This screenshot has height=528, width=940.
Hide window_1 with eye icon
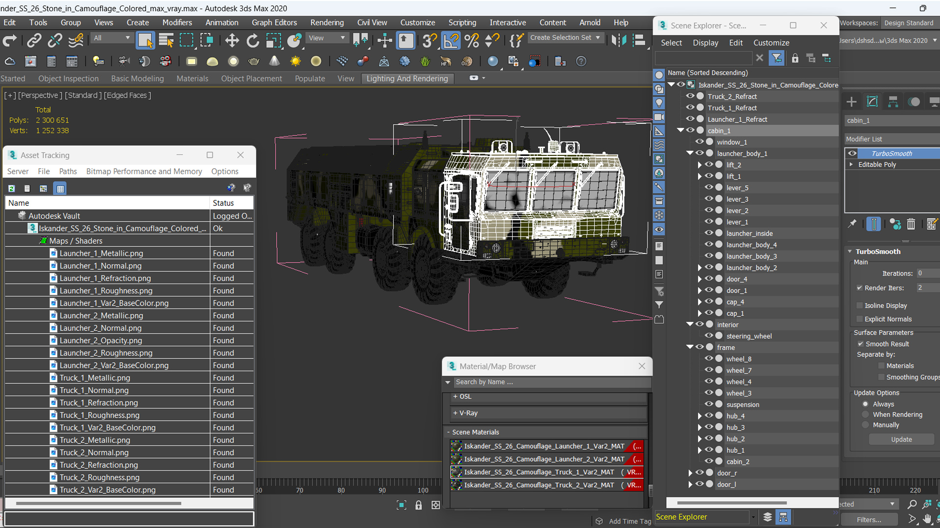700,142
